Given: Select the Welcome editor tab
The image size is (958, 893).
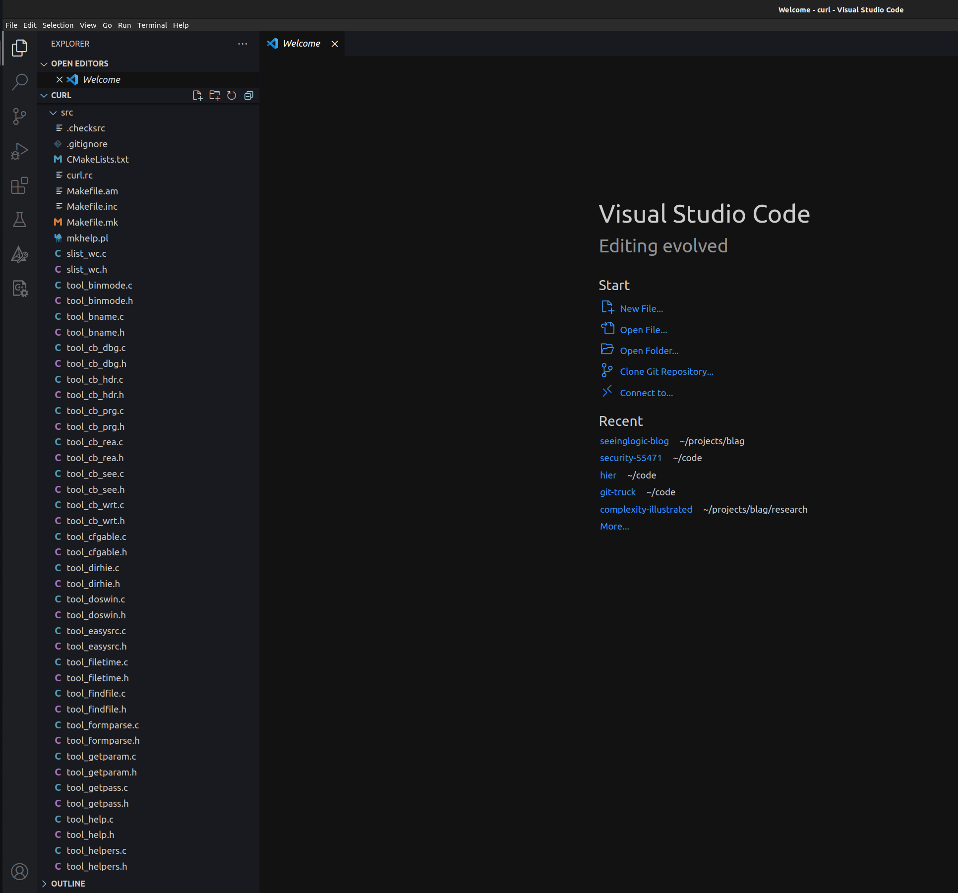Looking at the screenshot, I should point(301,44).
